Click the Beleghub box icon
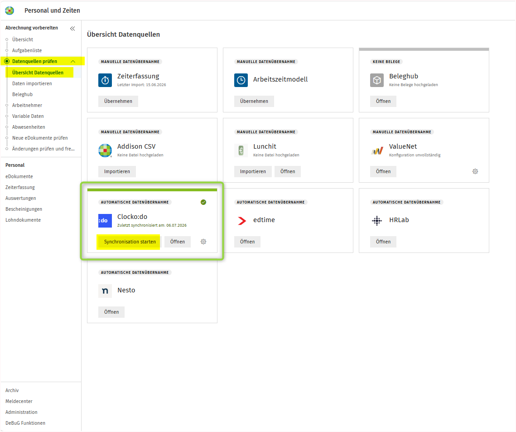Image resolution: width=516 pixels, height=432 pixels. pos(377,80)
